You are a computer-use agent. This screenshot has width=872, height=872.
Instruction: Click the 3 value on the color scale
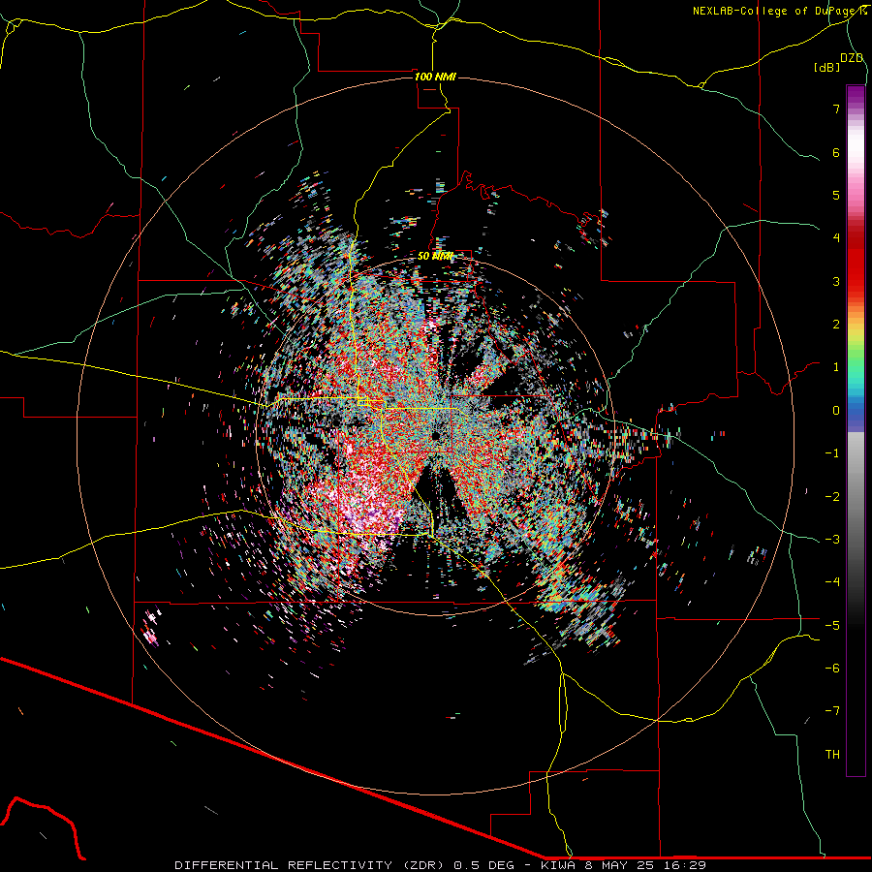click(x=836, y=281)
